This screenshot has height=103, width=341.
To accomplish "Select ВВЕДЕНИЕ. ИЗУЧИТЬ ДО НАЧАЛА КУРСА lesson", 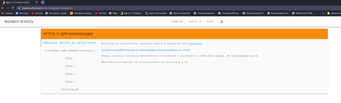I will (70, 43).
